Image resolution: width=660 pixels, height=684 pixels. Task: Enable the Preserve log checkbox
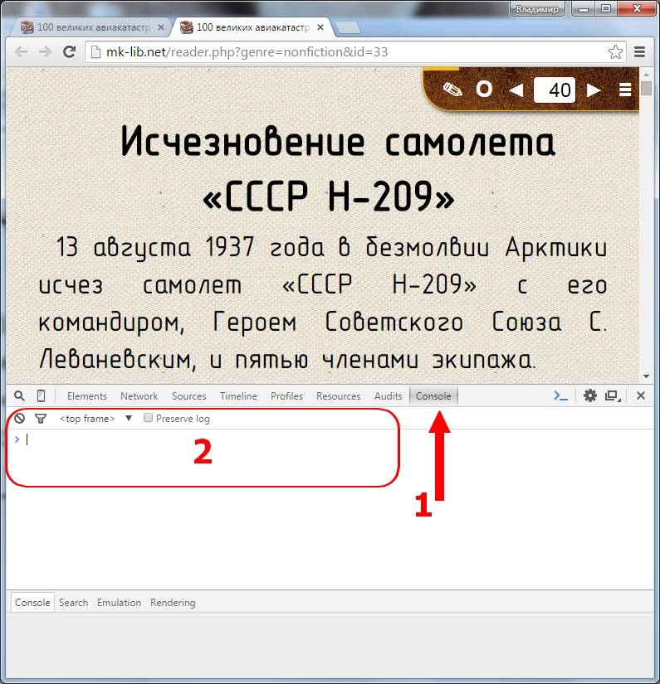[148, 418]
